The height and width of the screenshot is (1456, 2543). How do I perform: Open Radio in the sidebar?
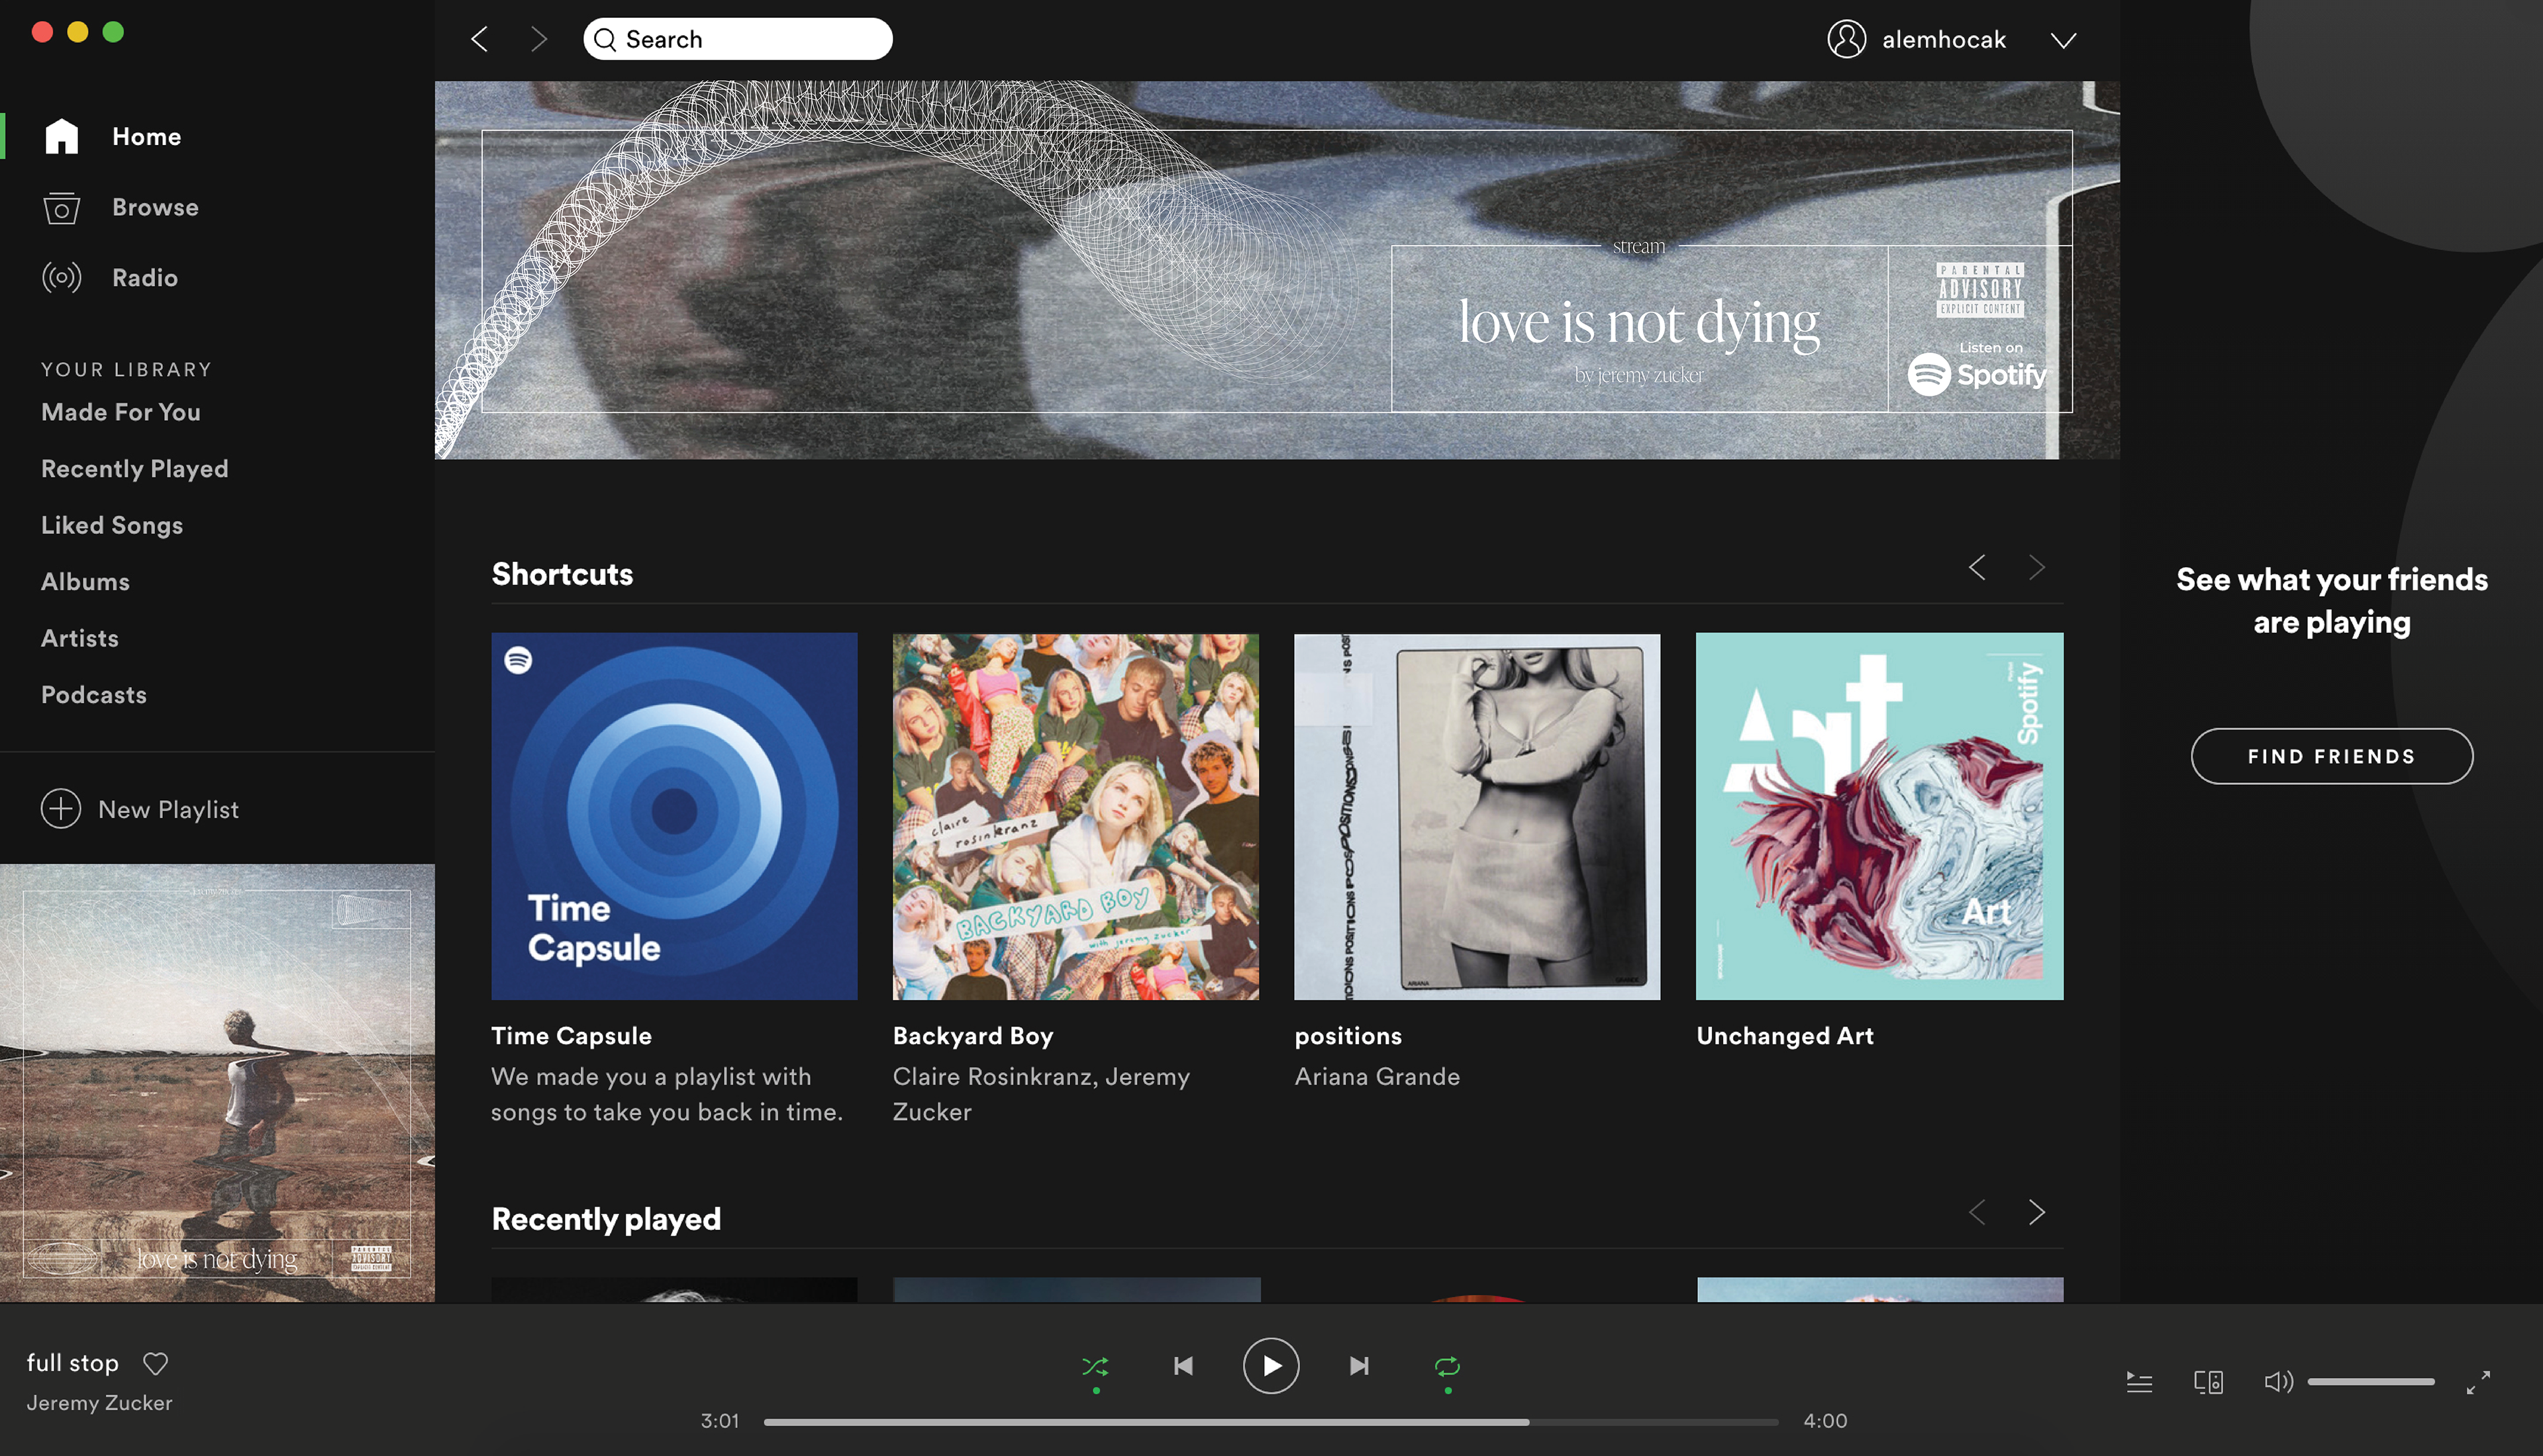tap(145, 278)
